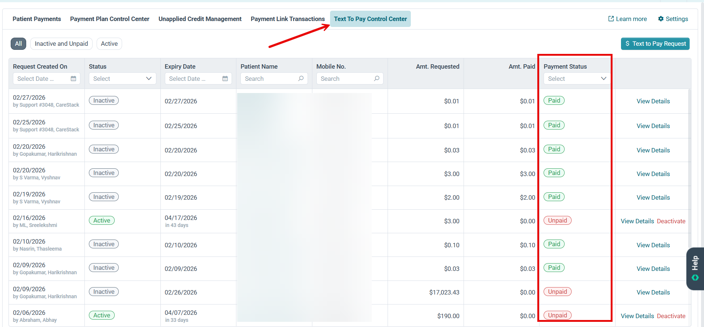The image size is (704, 327).
Task: Click Active status badge for 02/16/2026 row
Action: coord(102,220)
